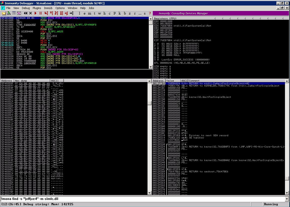290x207 pixels.
Task: Open the ImmLib menu
Action: coord(48,8)
